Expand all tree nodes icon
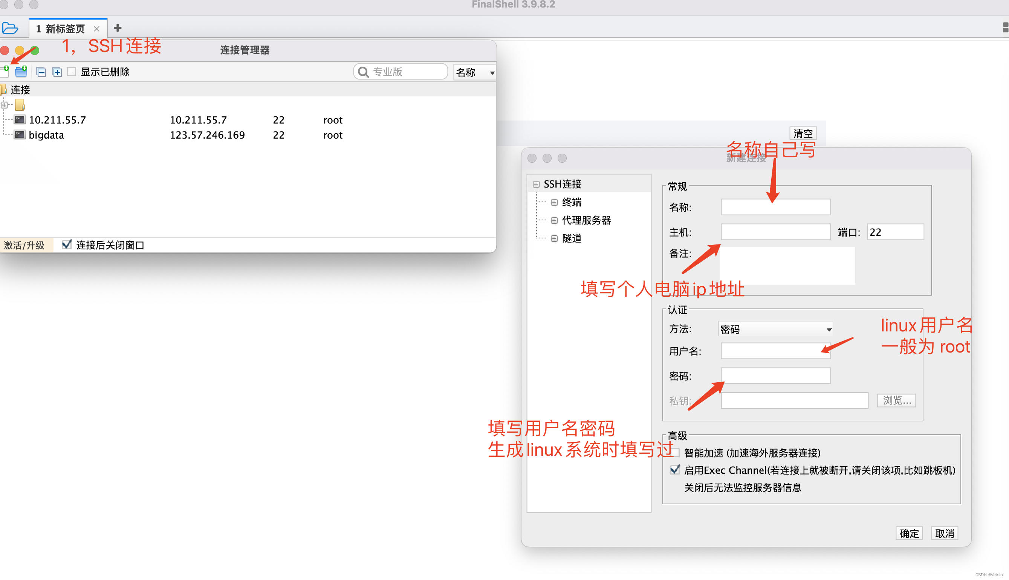Image resolution: width=1009 pixels, height=580 pixels. (x=57, y=72)
